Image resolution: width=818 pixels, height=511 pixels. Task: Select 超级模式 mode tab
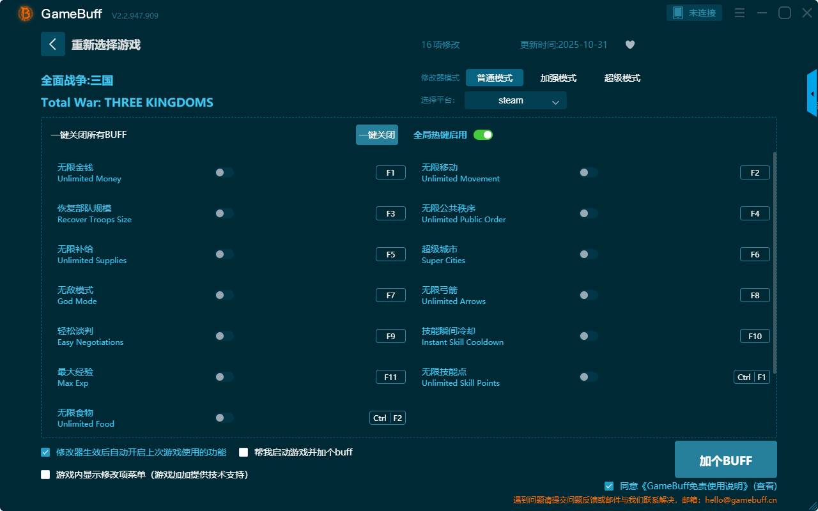coord(622,78)
